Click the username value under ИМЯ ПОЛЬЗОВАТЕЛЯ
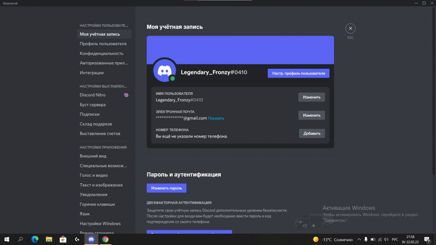 (179, 100)
